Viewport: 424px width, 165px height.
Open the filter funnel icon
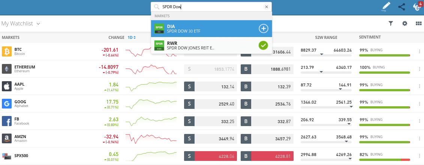(x=391, y=24)
